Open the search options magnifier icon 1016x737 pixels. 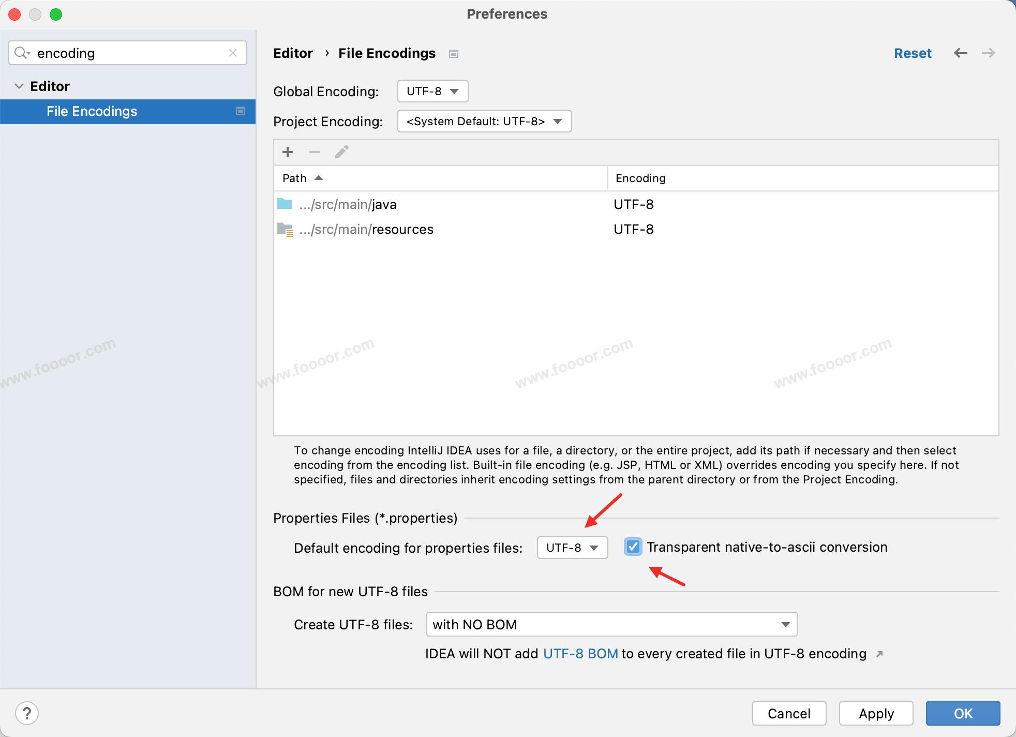pyautogui.click(x=22, y=53)
